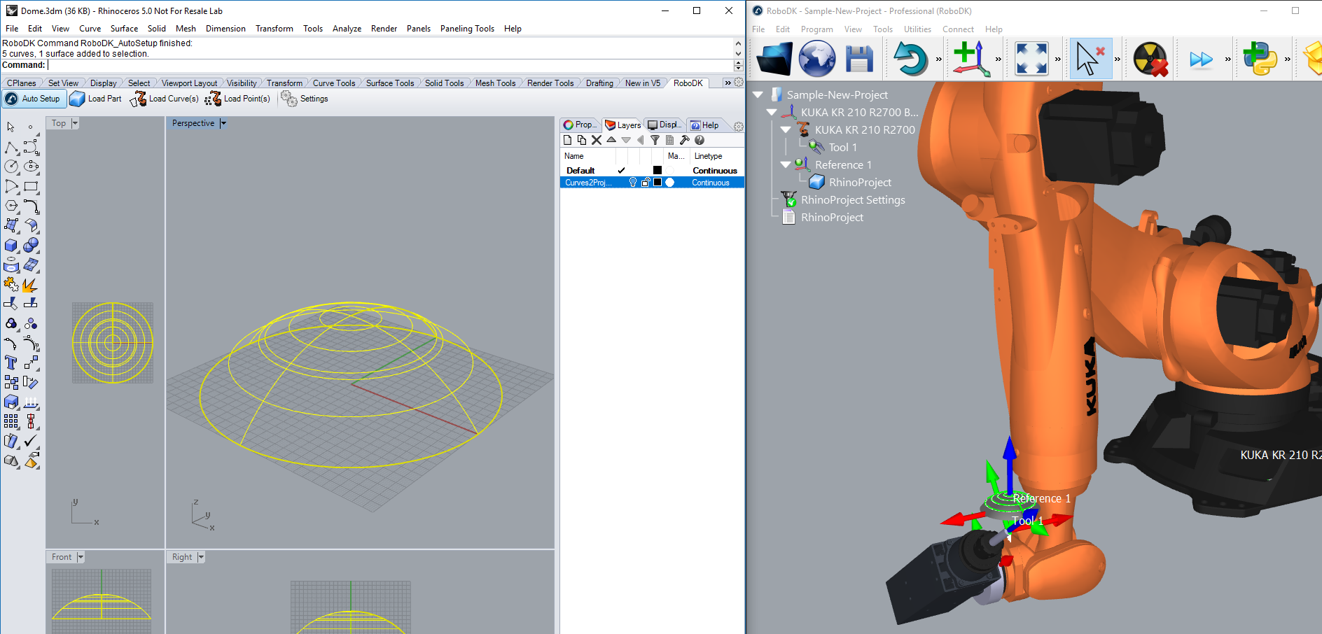Fit view using RoboDK's fit-all arrows icon

pyautogui.click(x=1032, y=59)
